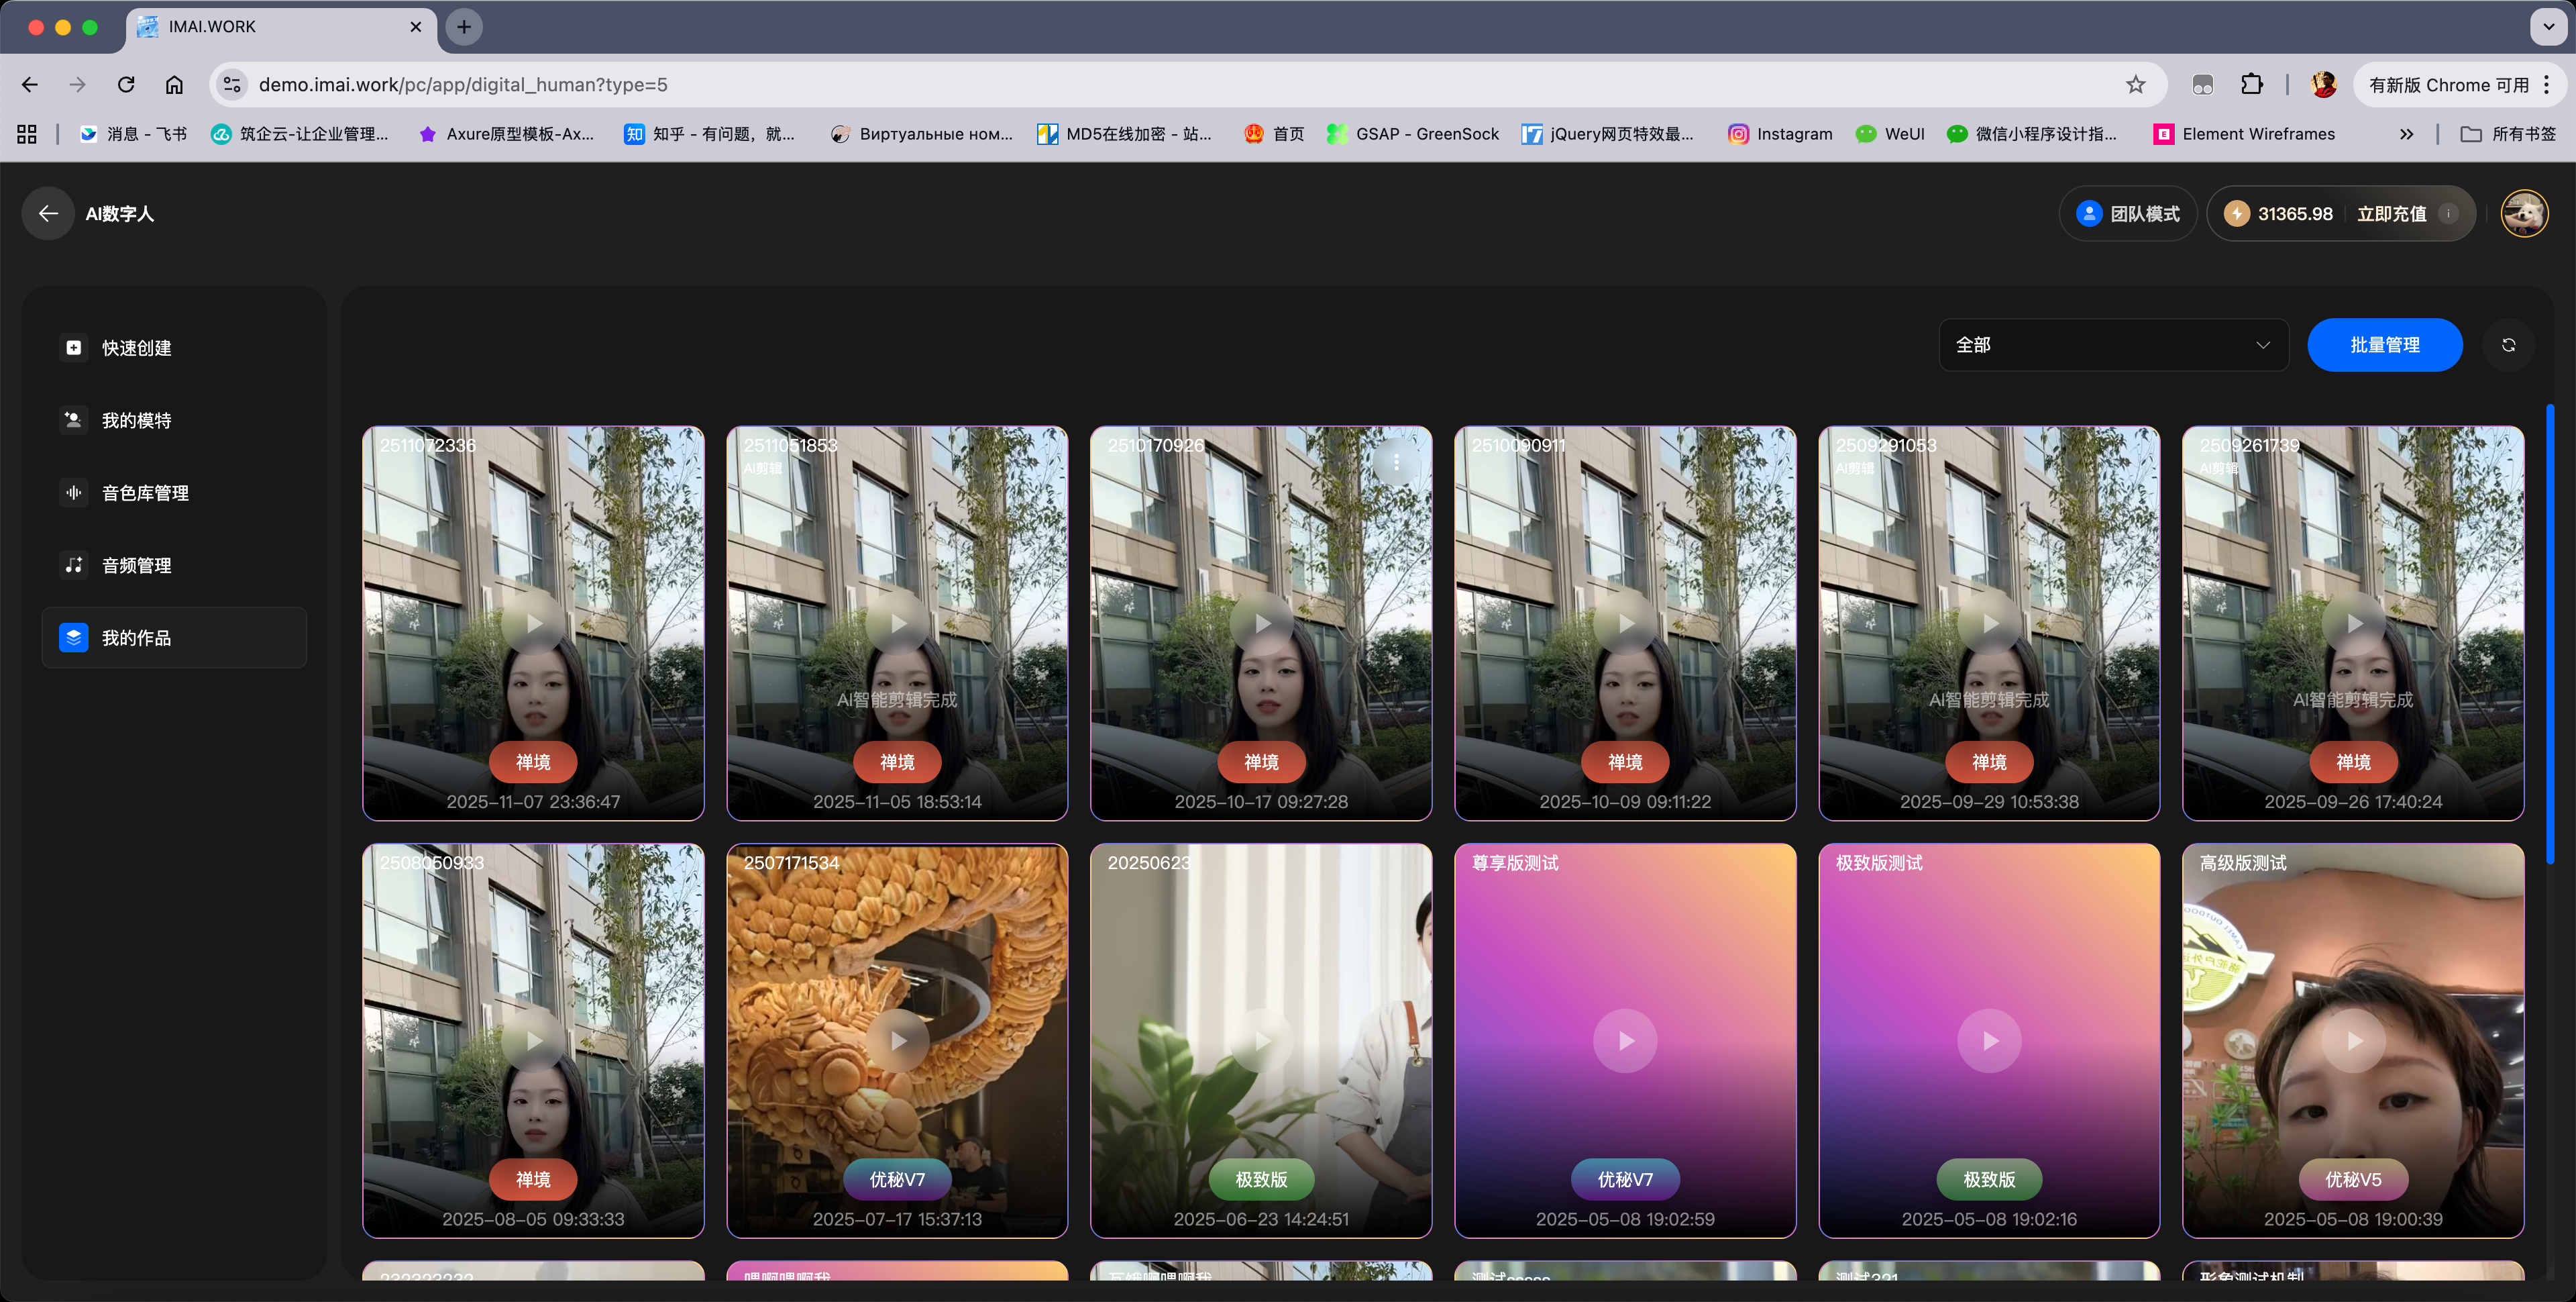Open 音频管理 in the sidebar
2576x1302 pixels.
pos(136,566)
